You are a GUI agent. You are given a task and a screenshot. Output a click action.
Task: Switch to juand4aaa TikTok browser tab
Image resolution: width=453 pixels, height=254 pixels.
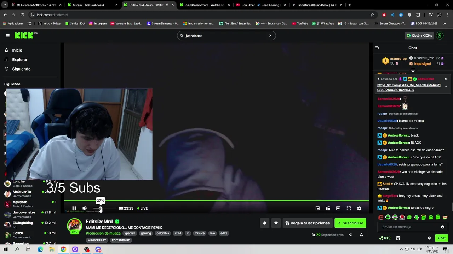(317, 5)
